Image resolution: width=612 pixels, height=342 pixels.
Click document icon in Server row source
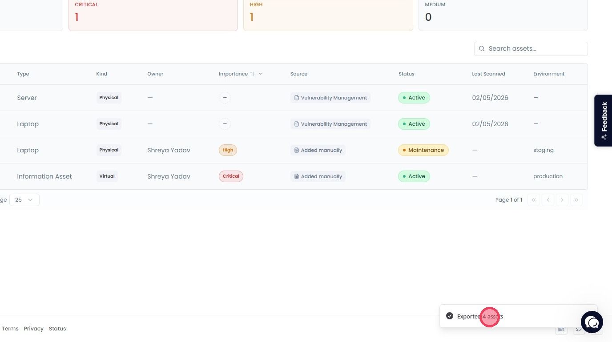[x=297, y=98]
